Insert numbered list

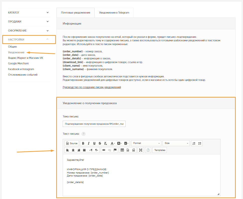click(194, 143)
